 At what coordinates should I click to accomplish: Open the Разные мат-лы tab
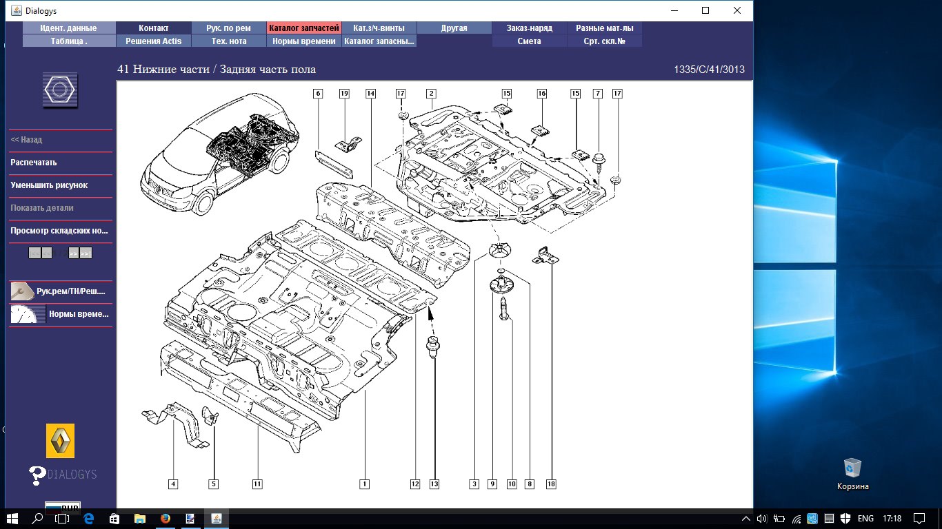[605, 28]
